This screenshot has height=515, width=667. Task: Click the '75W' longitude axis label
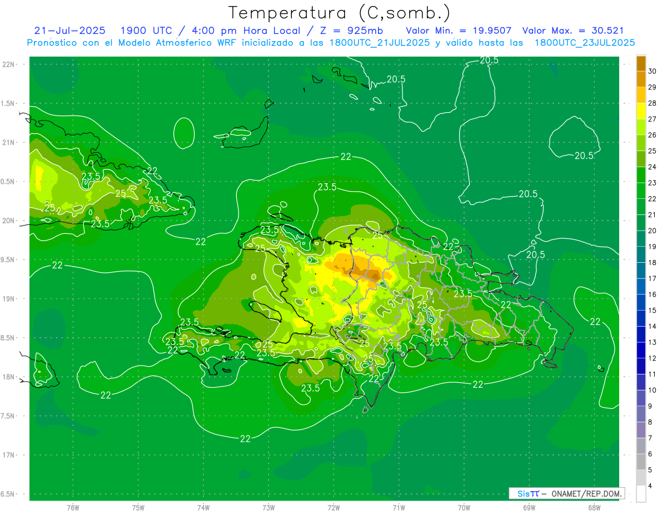pos(138,507)
